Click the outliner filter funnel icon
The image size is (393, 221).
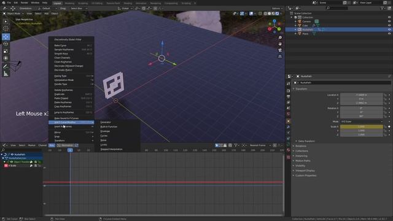pos(382,8)
